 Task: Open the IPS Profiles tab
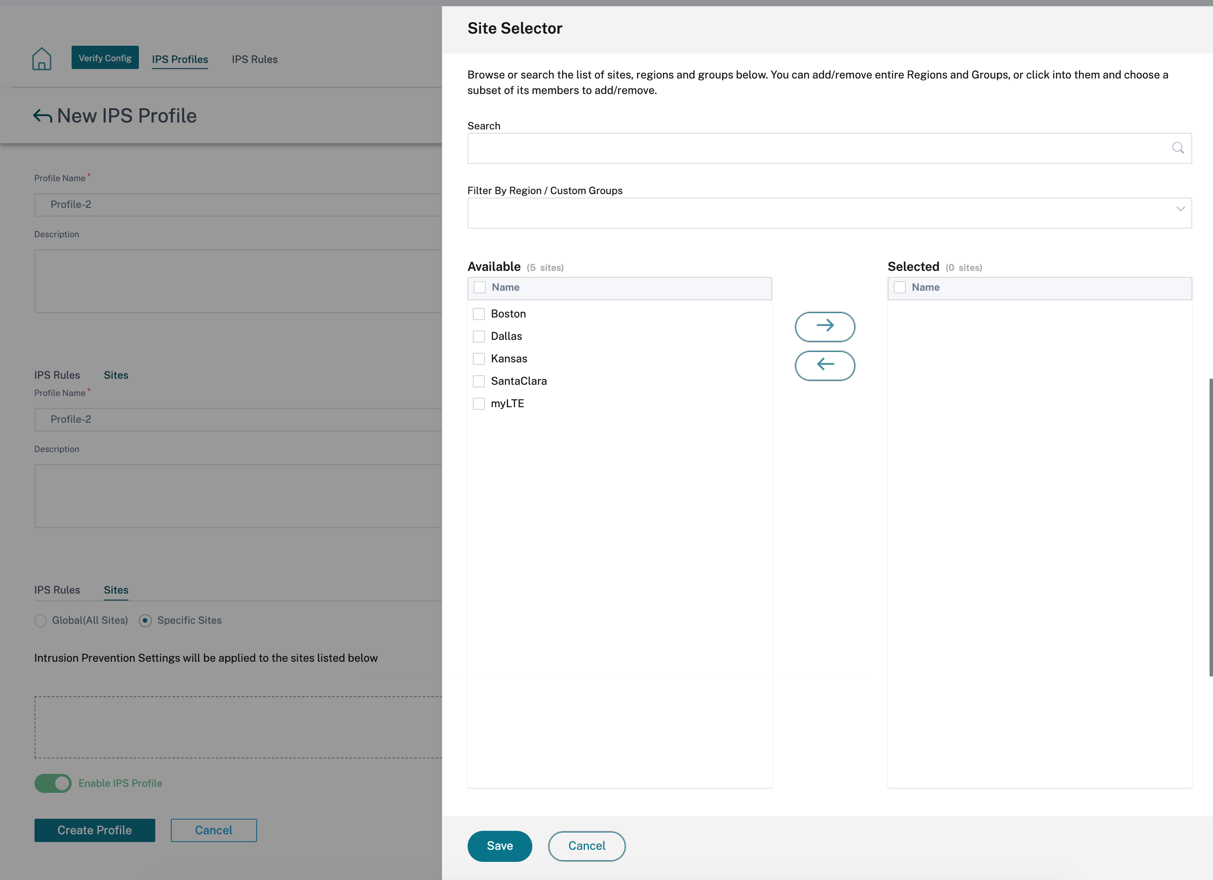click(180, 60)
